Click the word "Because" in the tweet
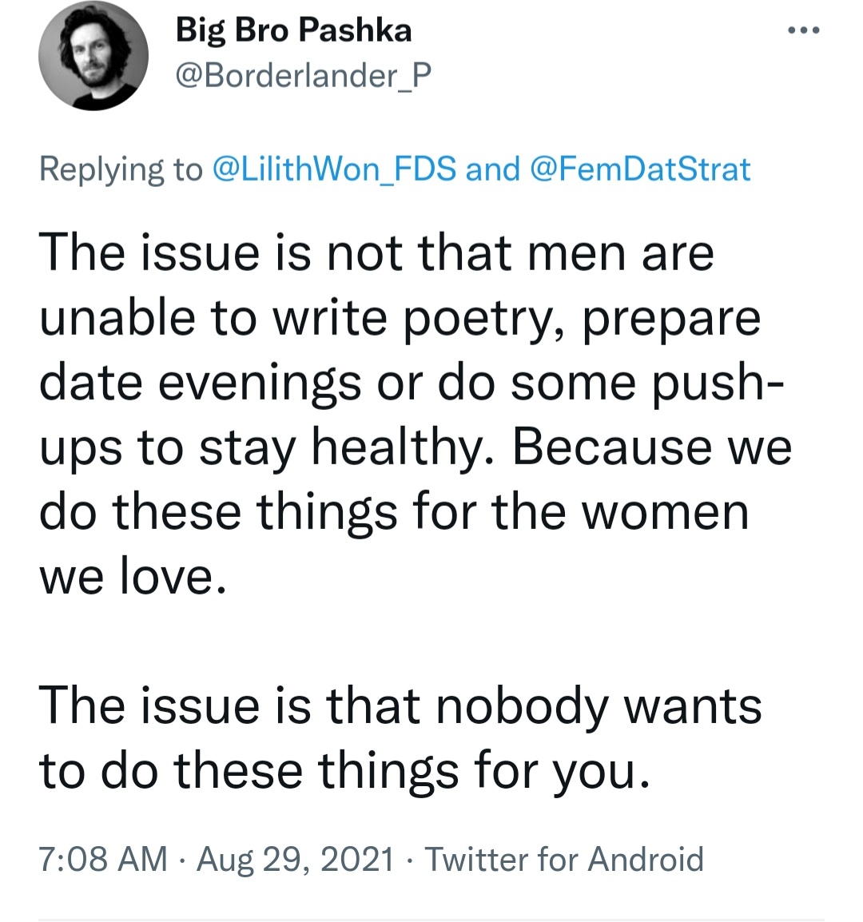This screenshot has width=863, height=922. [613, 447]
